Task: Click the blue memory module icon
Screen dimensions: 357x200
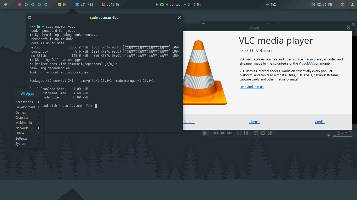Action: [x=77, y=5]
